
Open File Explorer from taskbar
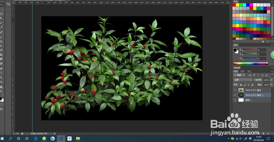click(78, 138)
